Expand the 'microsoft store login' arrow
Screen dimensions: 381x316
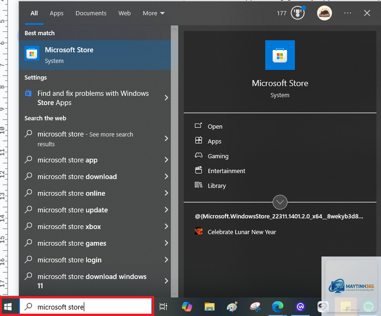tap(166, 260)
